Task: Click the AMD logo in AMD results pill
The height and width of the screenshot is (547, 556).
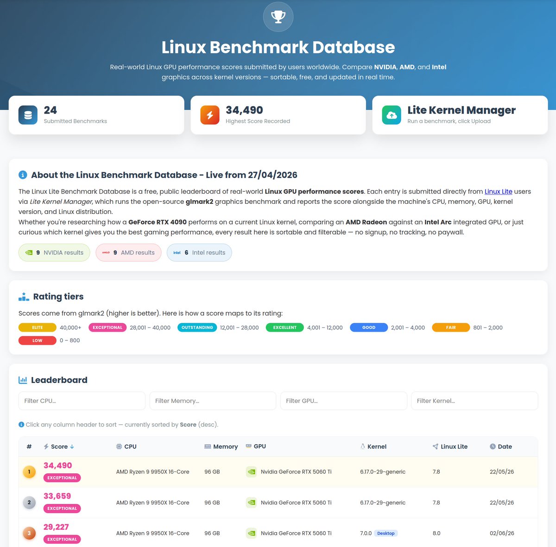Action: tap(106, 252)
